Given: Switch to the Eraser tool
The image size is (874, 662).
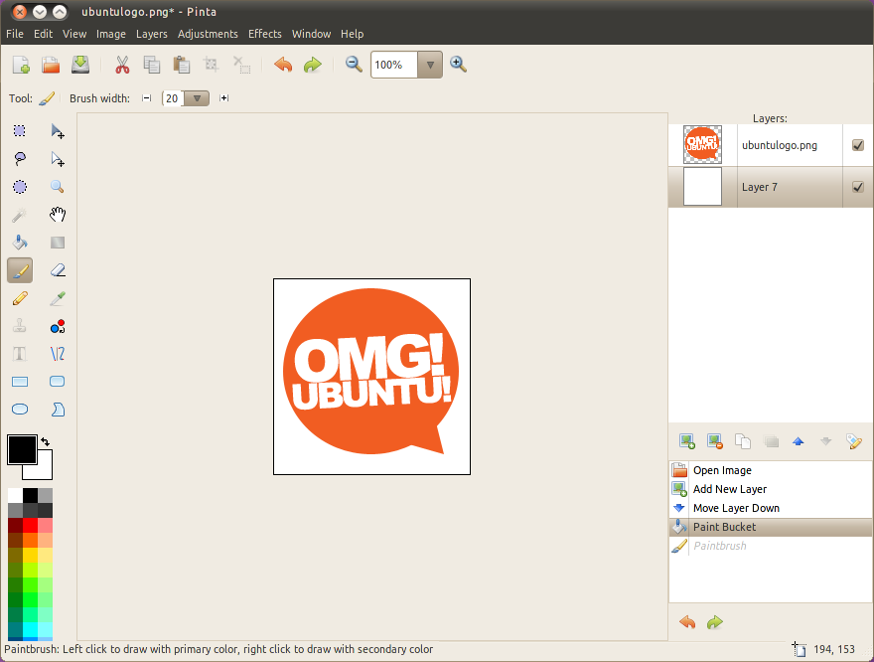Looking at the screenshot, I should coord(57,269).
